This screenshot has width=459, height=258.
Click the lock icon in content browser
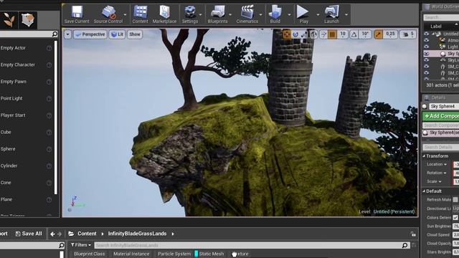[x=413, y=234]
